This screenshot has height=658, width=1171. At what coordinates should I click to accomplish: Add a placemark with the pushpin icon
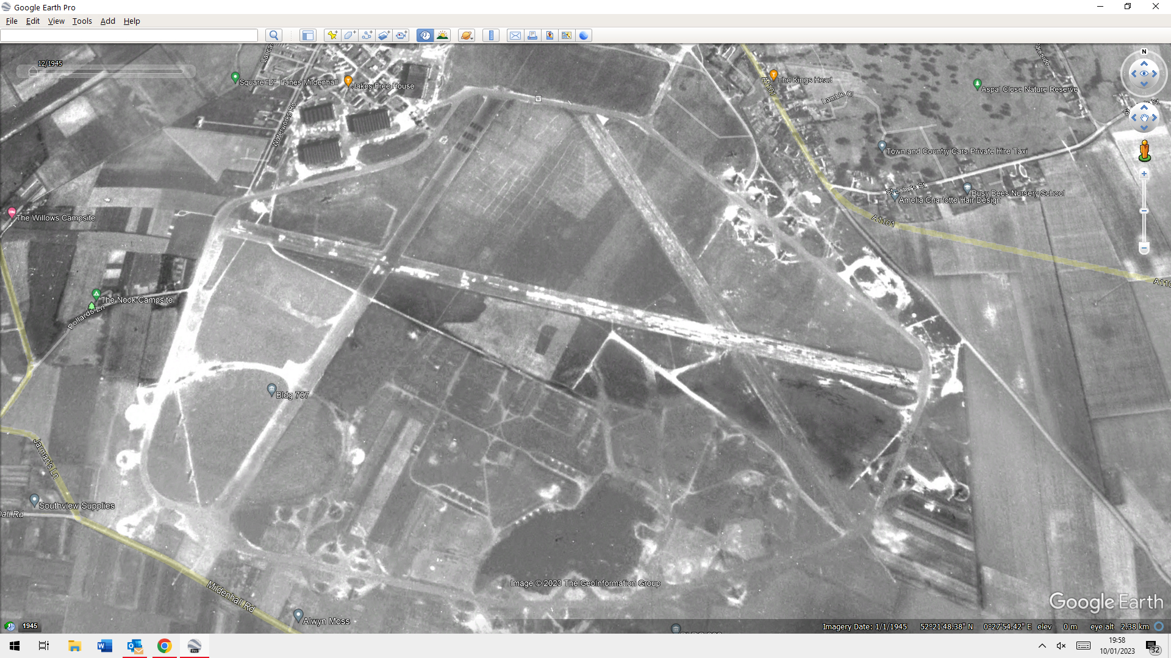[332, 35]
